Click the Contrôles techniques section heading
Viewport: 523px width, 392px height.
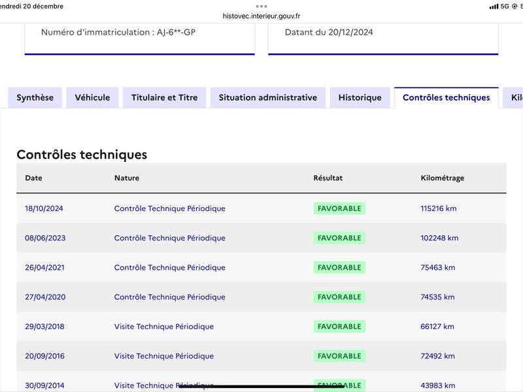pyautogui.click(x=82, y=155)
